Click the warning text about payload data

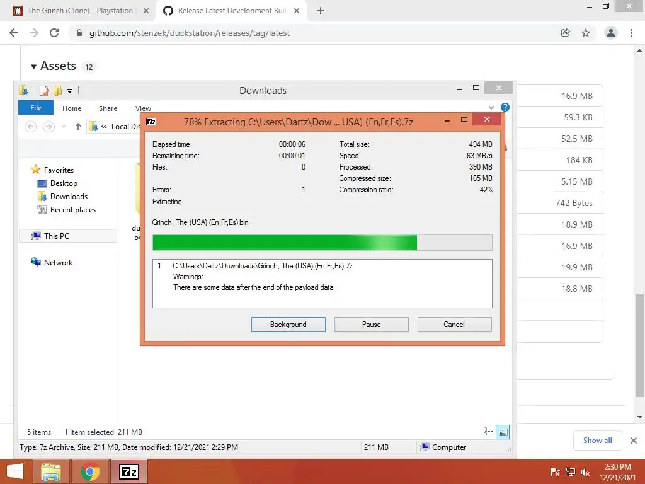253,287
